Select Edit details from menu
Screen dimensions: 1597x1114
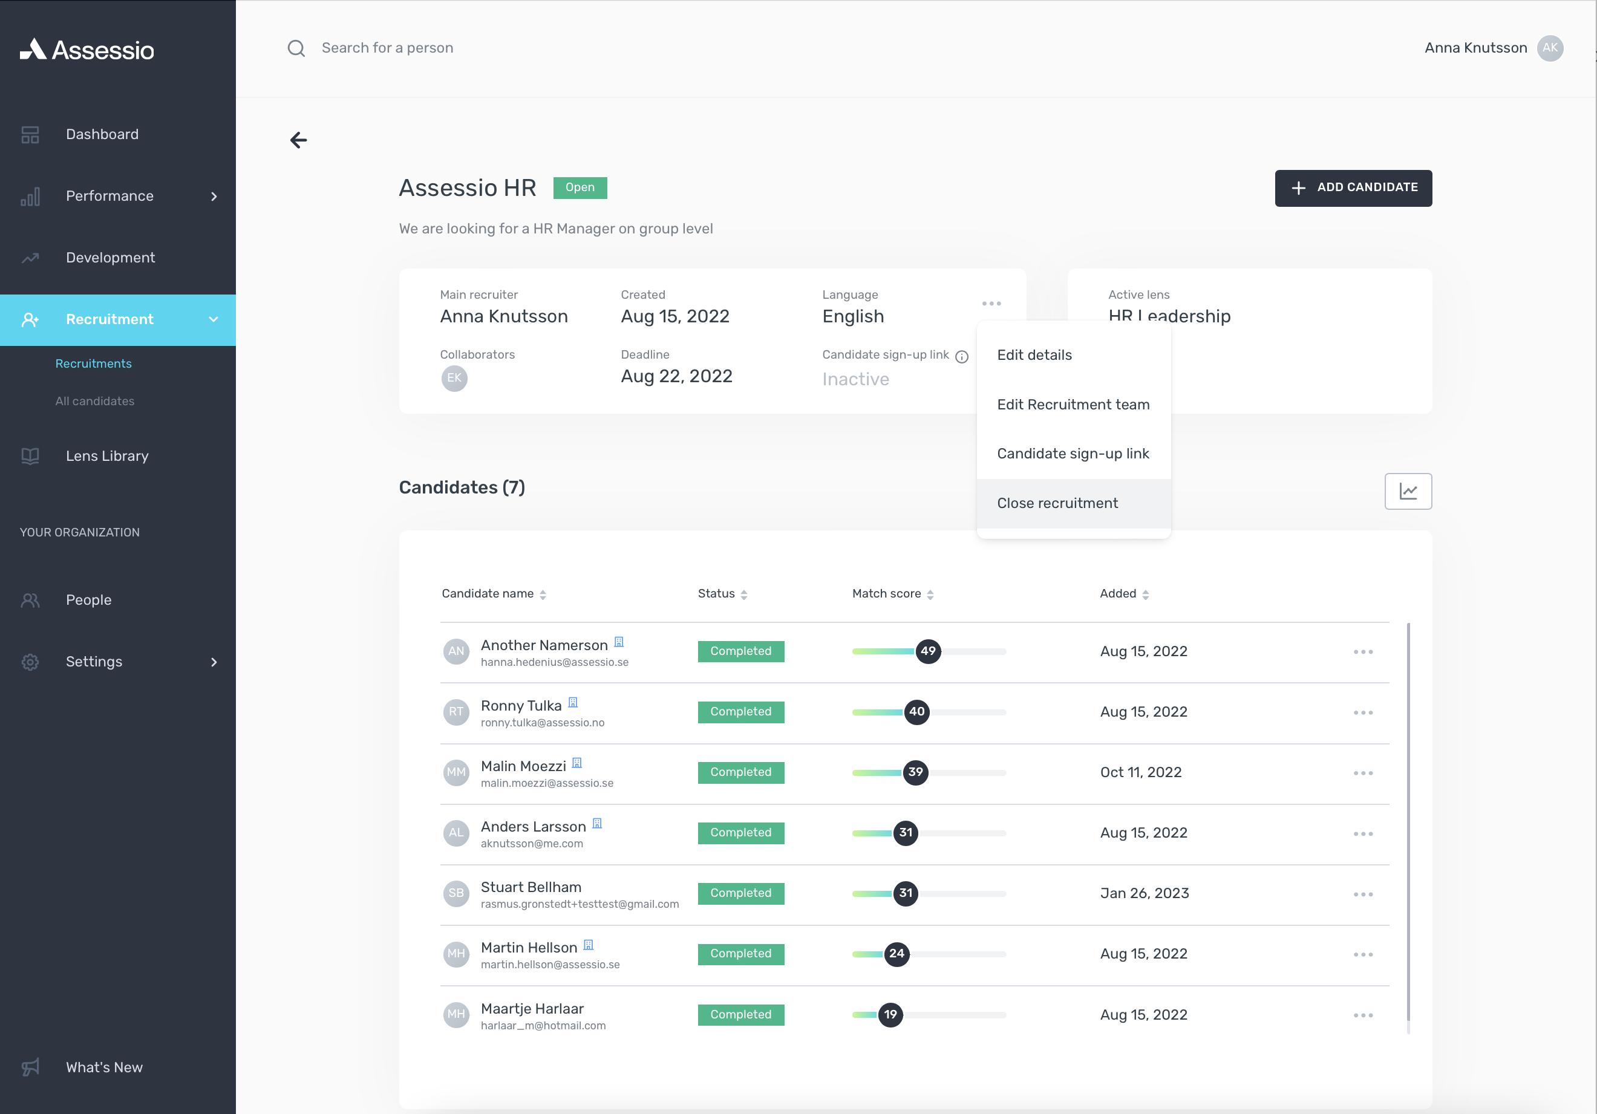coord(1073,356)
